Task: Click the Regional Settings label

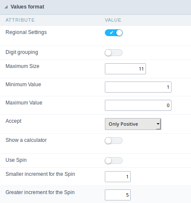Action: pos(26,32)
